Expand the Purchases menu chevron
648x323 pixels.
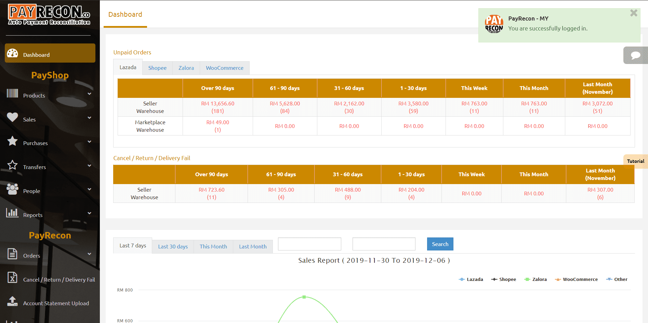(90, 142)
